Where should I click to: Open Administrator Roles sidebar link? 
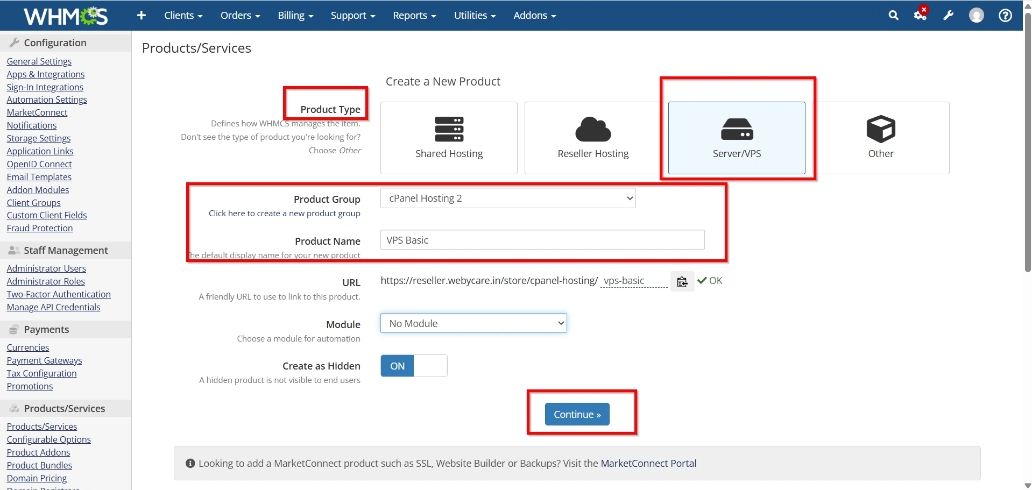pos(46,281)
